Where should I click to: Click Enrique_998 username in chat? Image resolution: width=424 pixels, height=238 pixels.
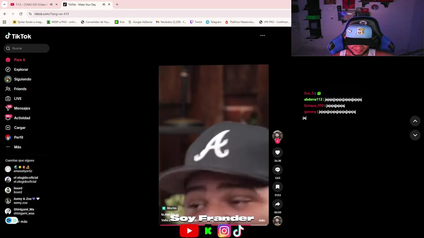pyautogui.click(x=314, y=106)
